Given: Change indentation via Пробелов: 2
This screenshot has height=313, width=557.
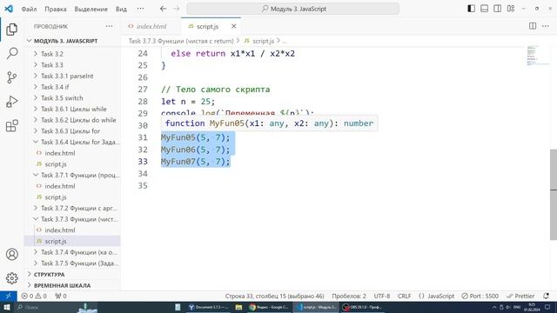Looking at the screenshot, I should tap(349, 296).
